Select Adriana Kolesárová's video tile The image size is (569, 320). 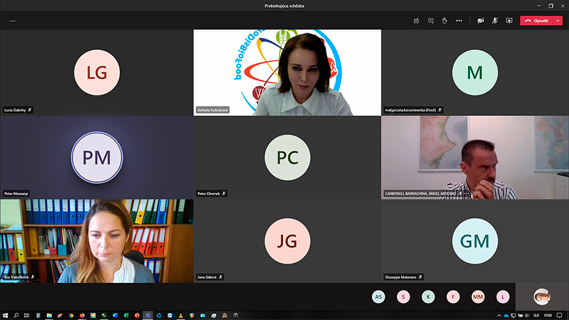coord(287,72)
